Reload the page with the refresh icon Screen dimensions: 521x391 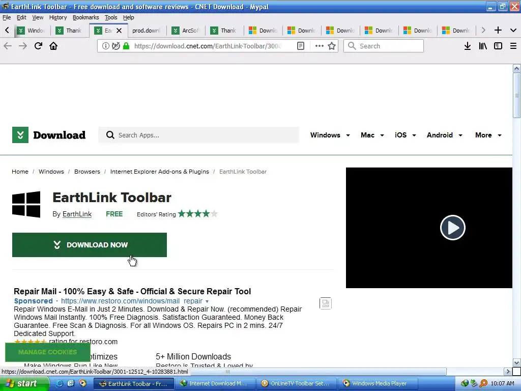coord(38,46)
